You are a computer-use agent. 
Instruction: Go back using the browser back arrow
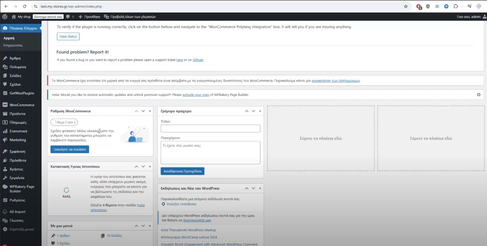pyautogui.click(x=6, y=6)
